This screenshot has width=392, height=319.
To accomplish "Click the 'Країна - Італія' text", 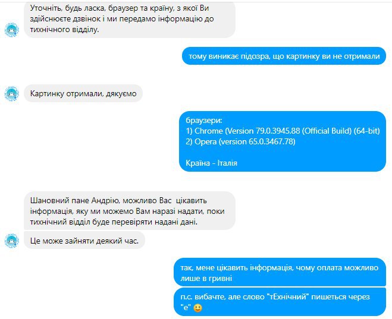I will (212, 163).
